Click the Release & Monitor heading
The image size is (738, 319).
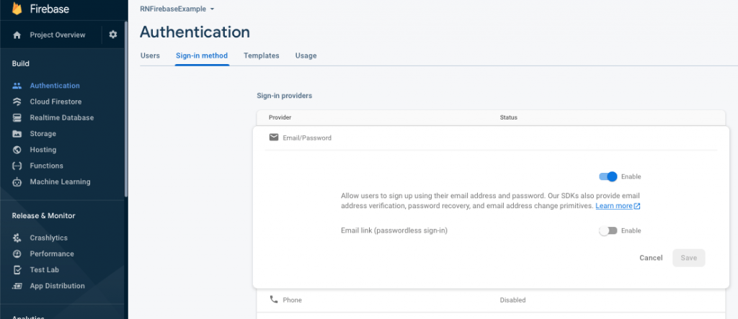[x=43, y=215]
